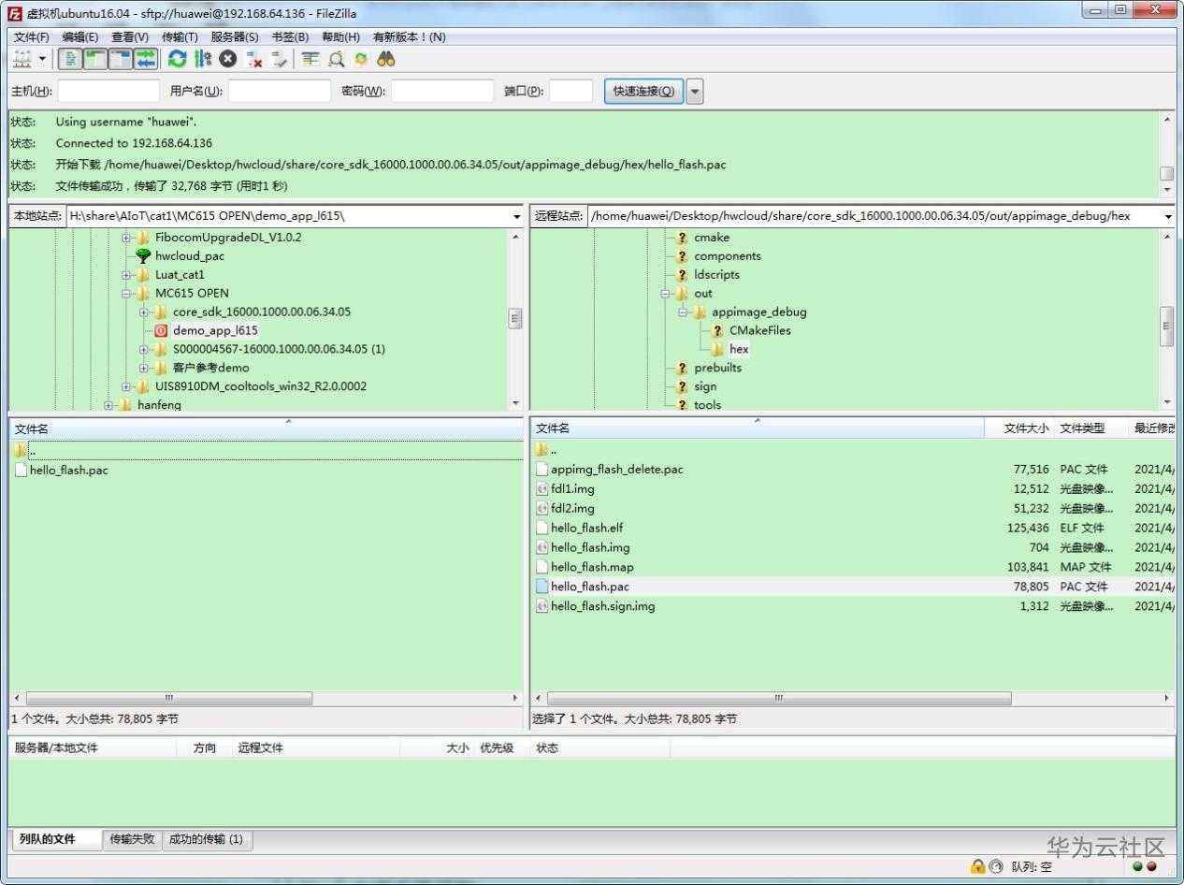Disconnect from the current server

pos(253,59)
